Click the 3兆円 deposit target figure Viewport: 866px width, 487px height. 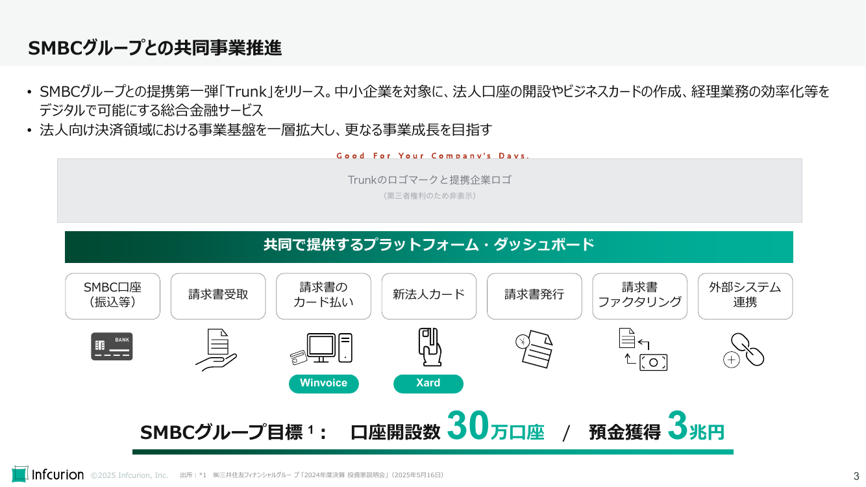click(695, 427)
